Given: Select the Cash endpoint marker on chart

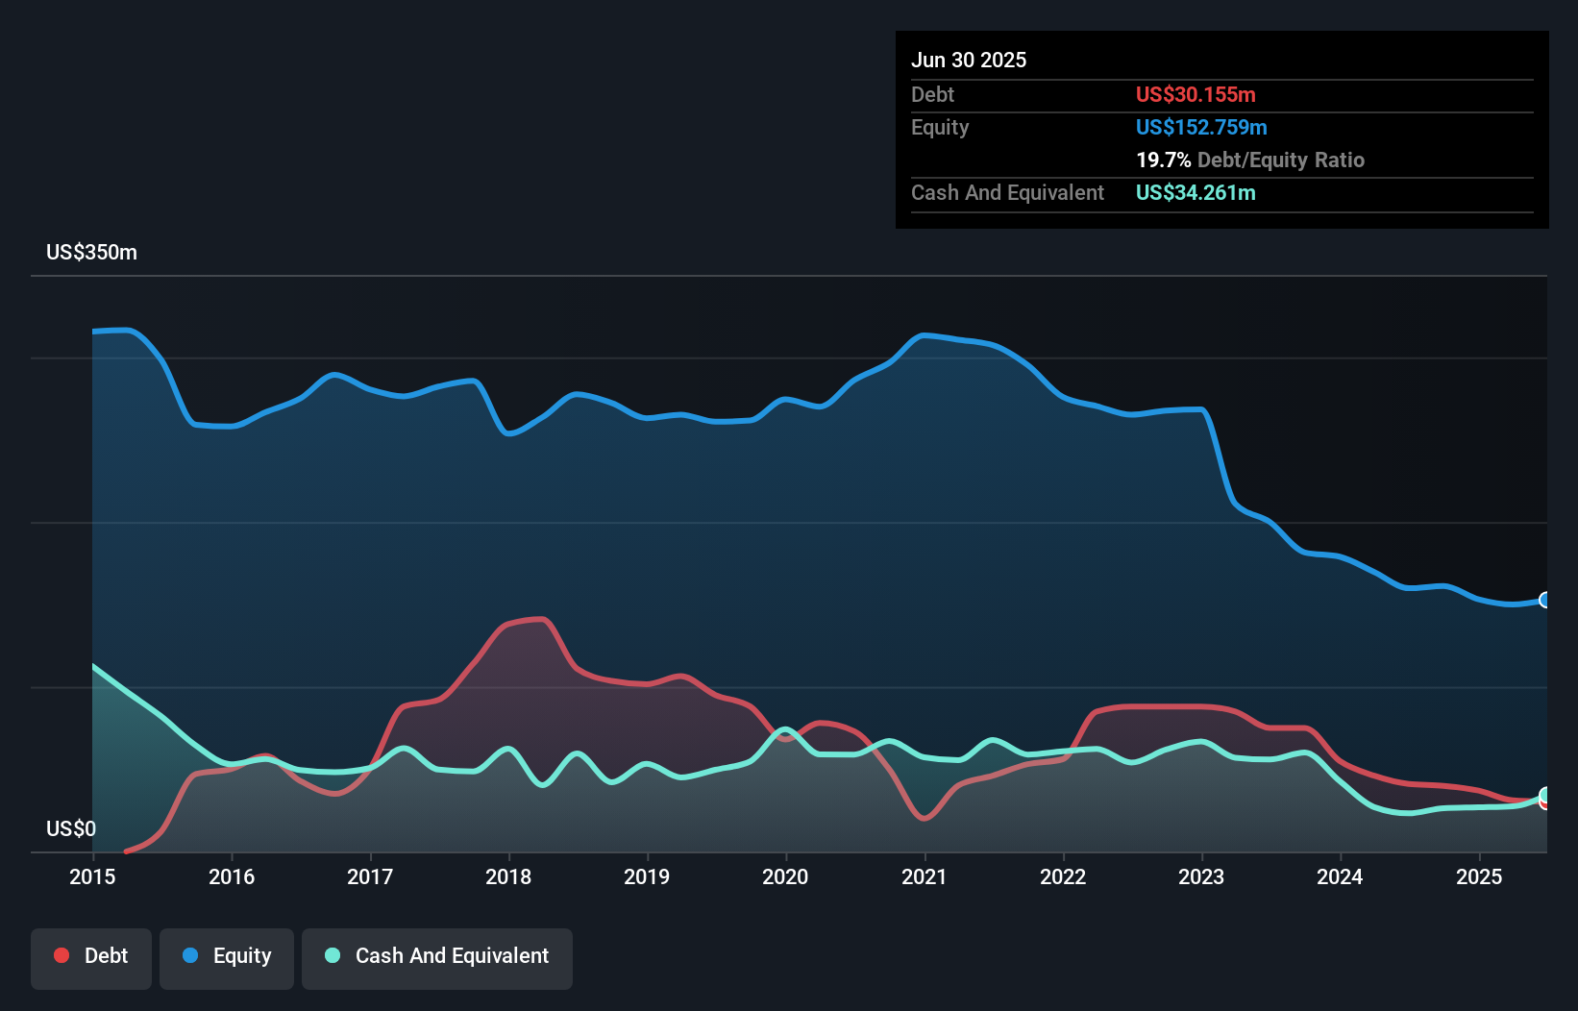Looking at the screenshot, I should pyautogui.click(x=1545, y=795).
